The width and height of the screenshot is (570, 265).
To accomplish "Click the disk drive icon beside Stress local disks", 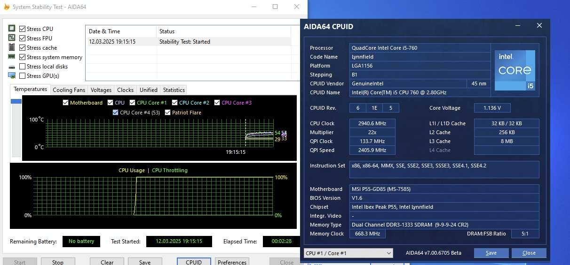I will point(12,67).
